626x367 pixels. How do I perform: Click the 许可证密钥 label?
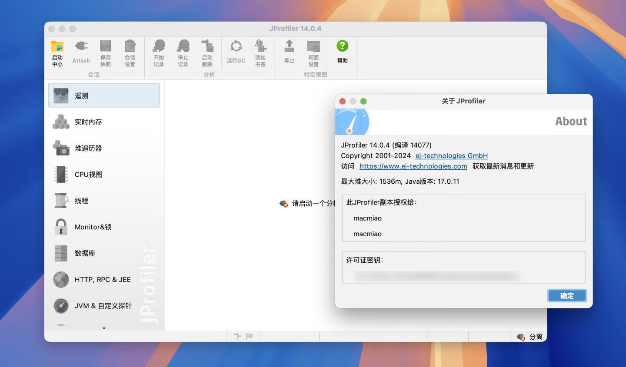point(364,260)
